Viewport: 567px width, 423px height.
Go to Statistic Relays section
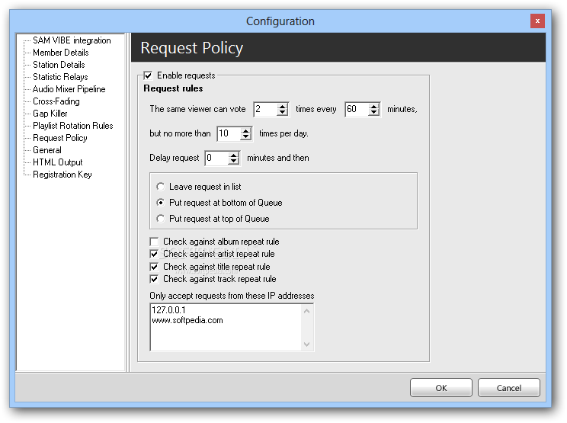[60, 77]
